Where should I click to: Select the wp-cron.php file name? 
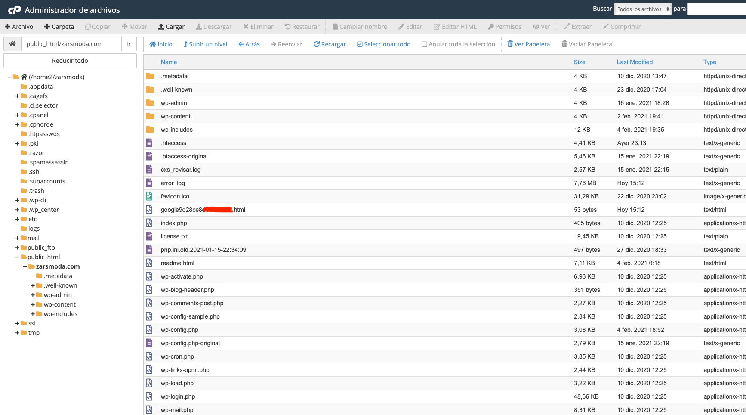click(x=177, y=356)
